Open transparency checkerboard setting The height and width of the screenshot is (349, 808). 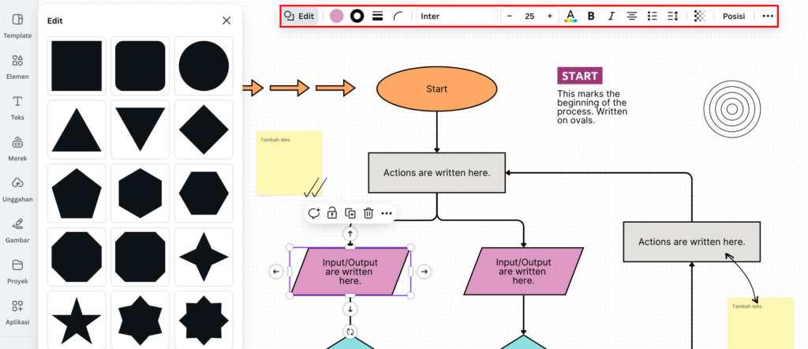click(699, 16)
